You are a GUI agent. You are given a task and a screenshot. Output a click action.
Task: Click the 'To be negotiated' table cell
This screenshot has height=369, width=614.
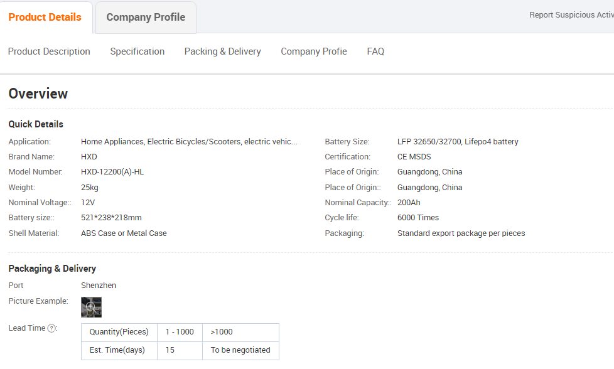pyautogui.click(x=240, y=350)
